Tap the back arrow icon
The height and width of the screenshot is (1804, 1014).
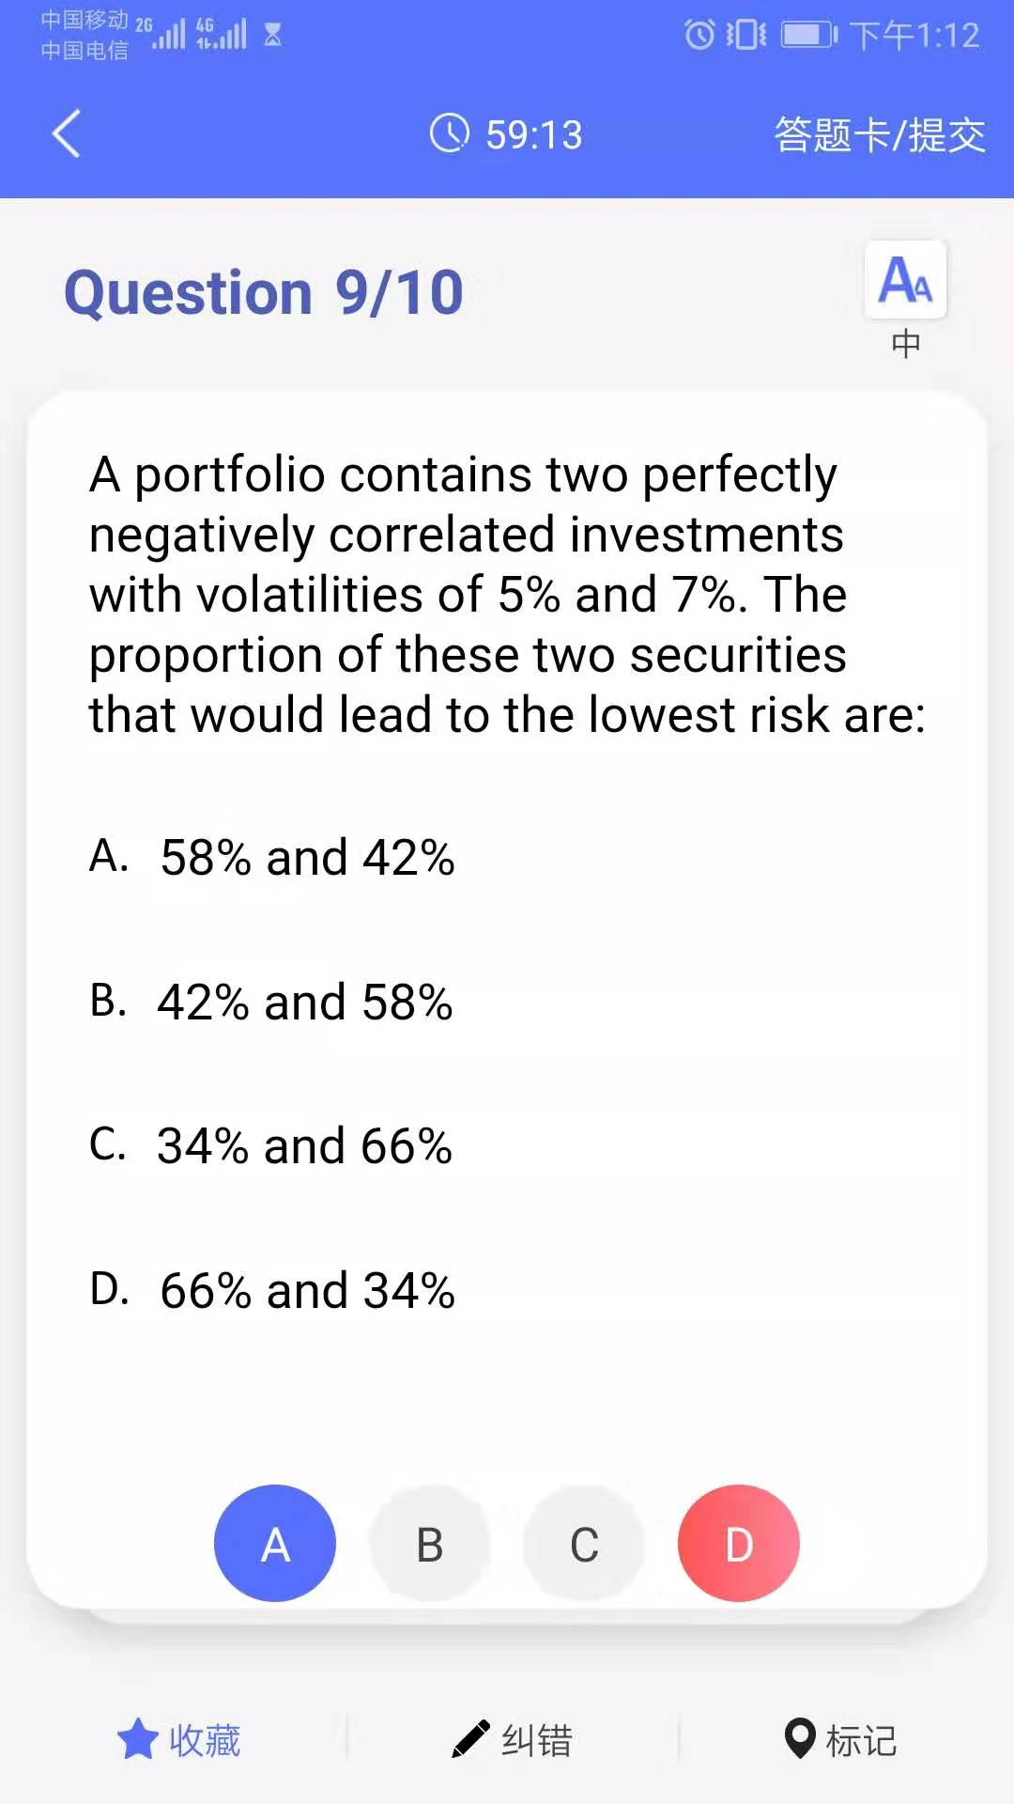[67, 133]
